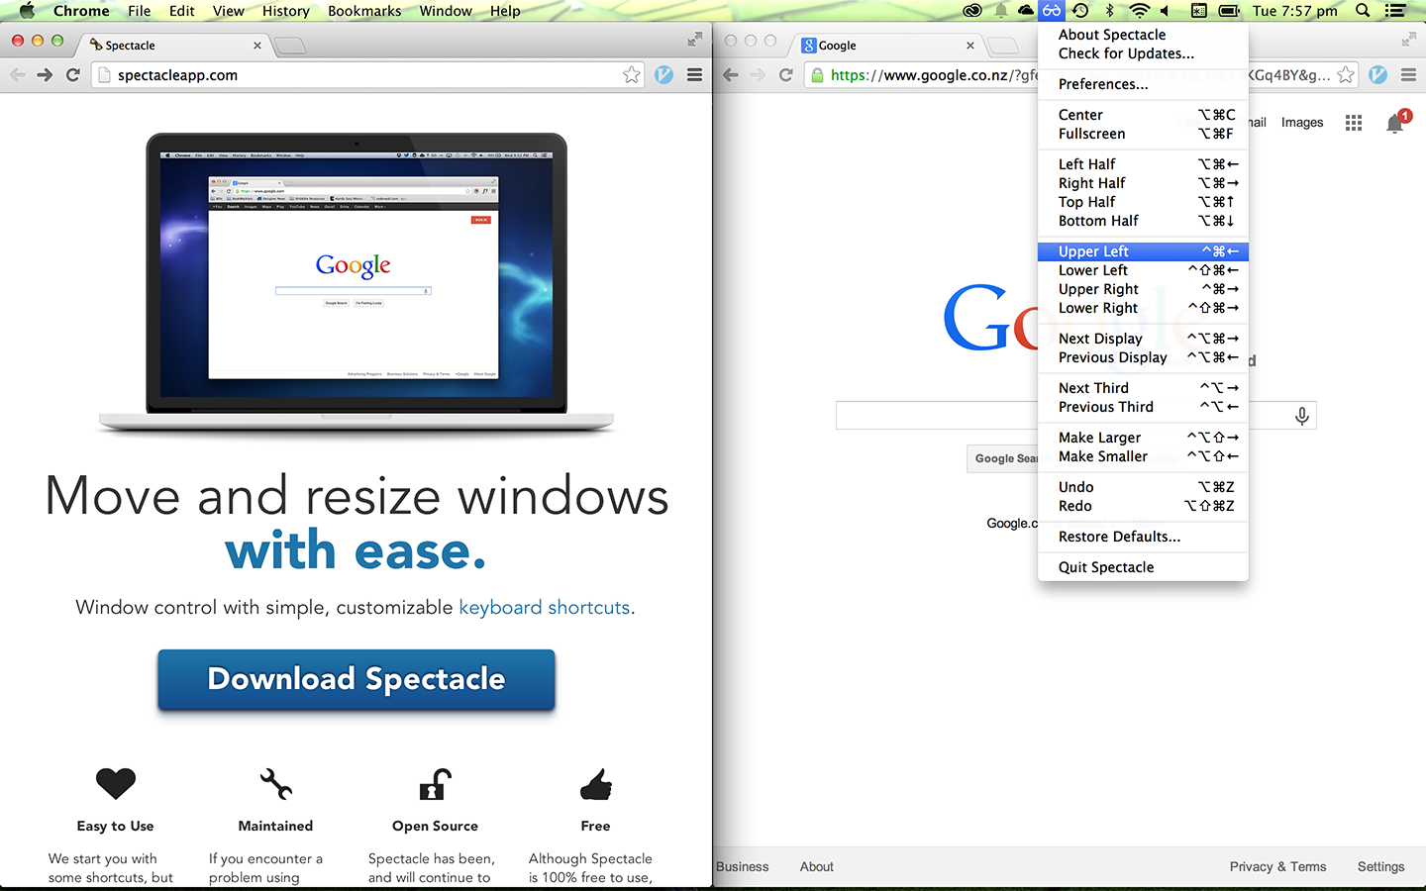Open Notification Center list icon
Image resolution: width=1426 pixels, height=891 pixels.
coord(1395,11)
